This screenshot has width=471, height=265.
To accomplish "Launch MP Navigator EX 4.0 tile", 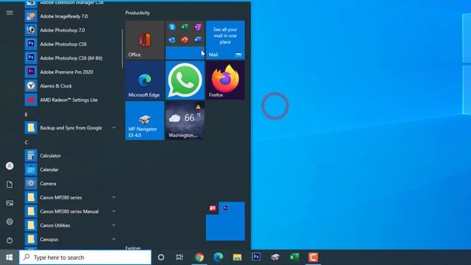I will click(x=145, y=121).
